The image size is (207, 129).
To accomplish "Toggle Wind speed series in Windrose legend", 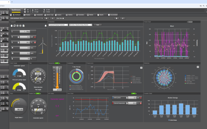I will tap(190, 83).
